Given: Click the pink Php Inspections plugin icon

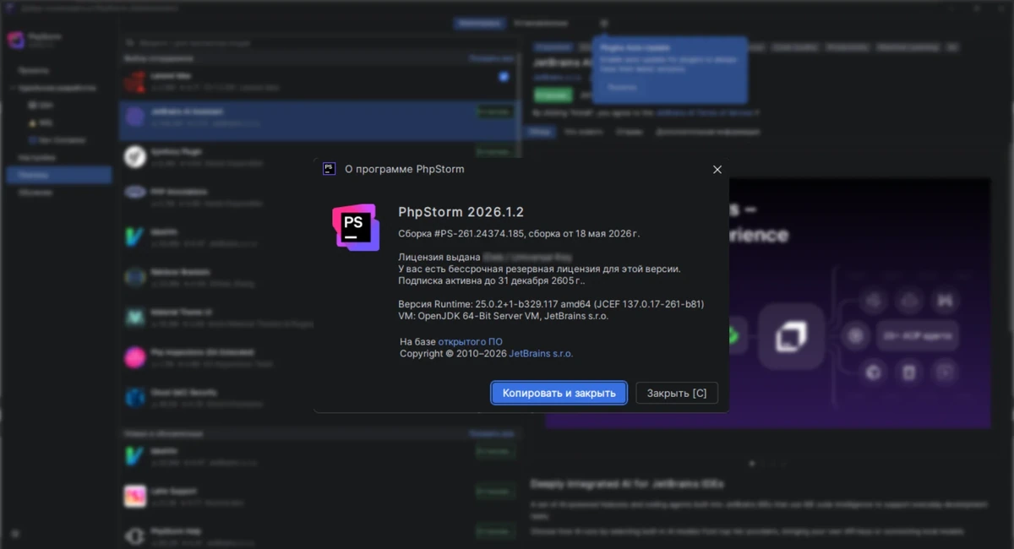Looking at the screenshot, I should pos(135,357).
